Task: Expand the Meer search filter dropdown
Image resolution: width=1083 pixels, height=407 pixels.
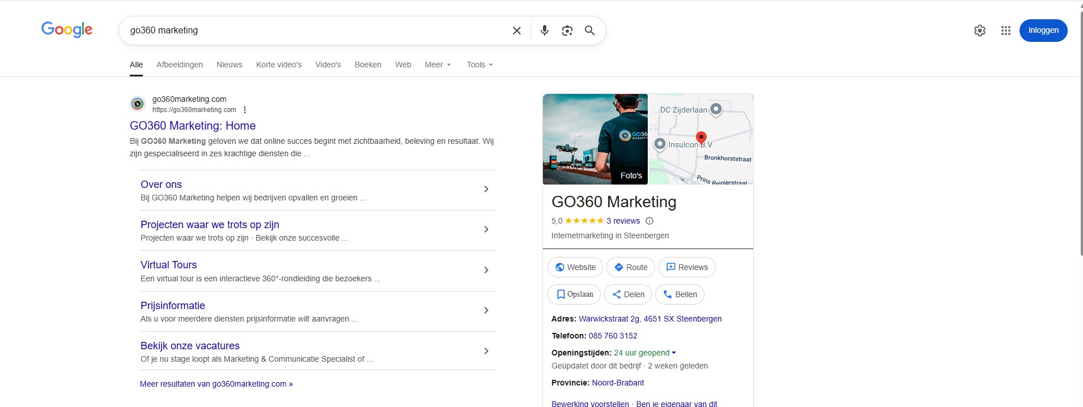Action: [438, 65]
